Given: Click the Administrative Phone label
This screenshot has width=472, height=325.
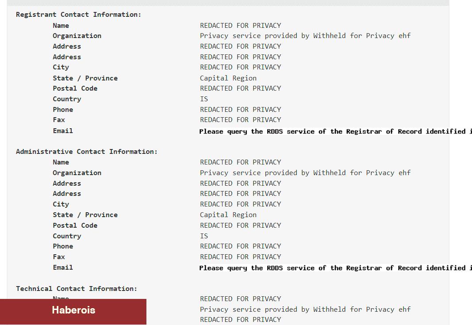Looking at the screenshot, I should coord(63,246).
